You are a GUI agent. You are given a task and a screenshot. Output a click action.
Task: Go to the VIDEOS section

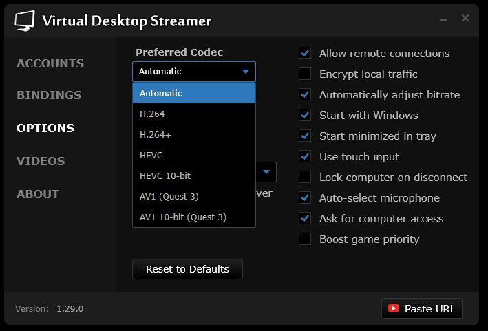41,161
